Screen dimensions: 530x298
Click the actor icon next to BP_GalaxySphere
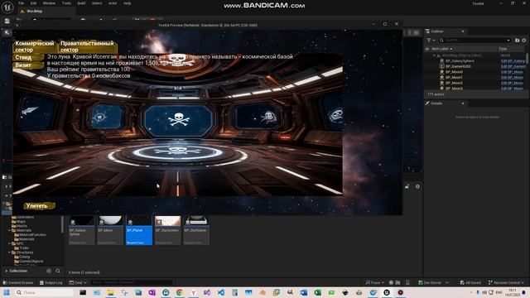point(441,60)
